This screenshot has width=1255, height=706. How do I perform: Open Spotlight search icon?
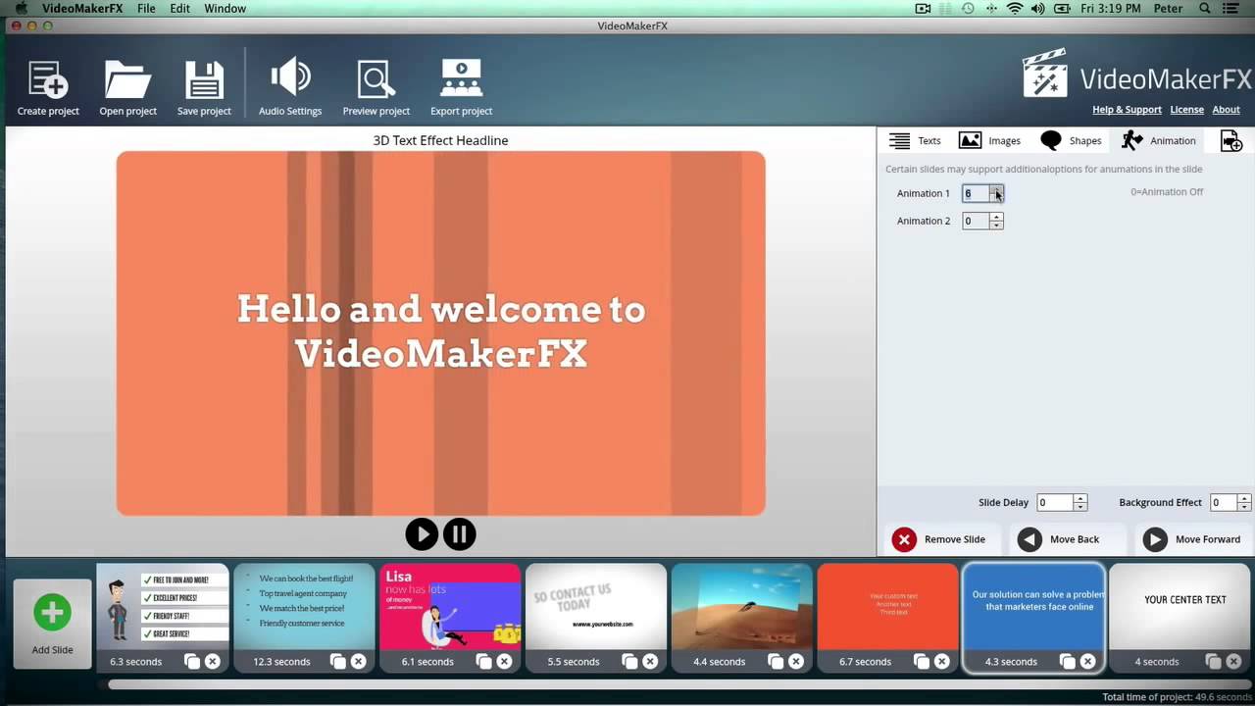(1205, 8)
